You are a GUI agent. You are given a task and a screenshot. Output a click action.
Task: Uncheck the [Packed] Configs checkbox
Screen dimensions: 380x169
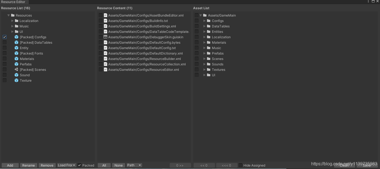[5, 37]
